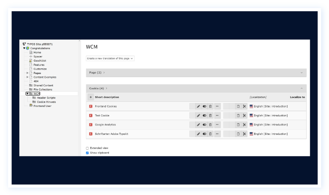Screen dimensions: 329x195
Task: Delete the Google Analytics record
Action: 211,125
